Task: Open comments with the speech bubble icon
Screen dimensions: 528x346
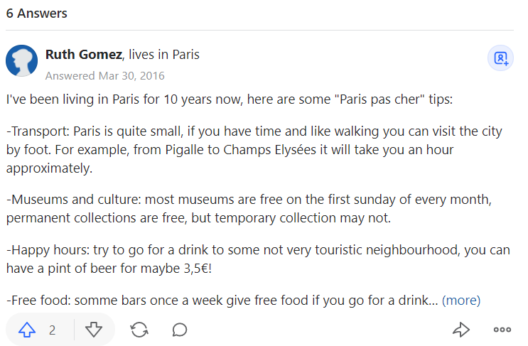Action: pyautogui.click(x=180, y=330)
